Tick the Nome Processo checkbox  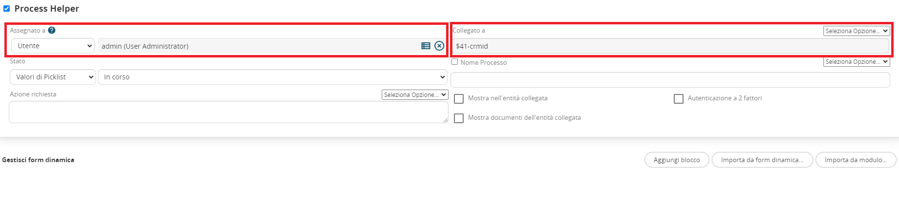[x=455, y=62]
